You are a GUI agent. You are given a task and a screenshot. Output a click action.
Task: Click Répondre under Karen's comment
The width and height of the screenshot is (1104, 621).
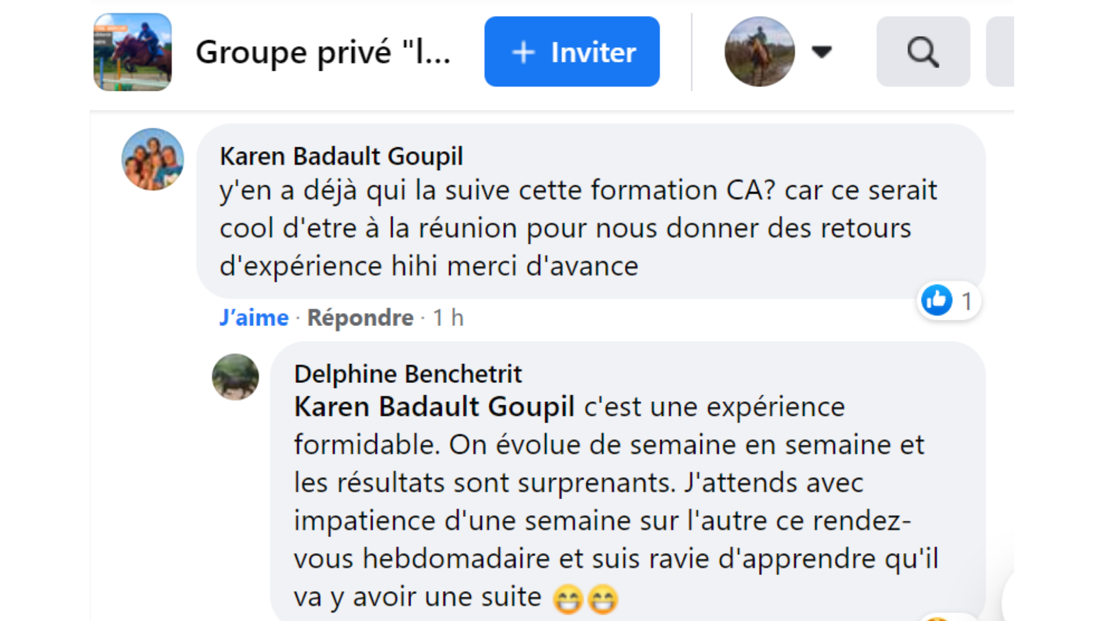click(360, 317)
